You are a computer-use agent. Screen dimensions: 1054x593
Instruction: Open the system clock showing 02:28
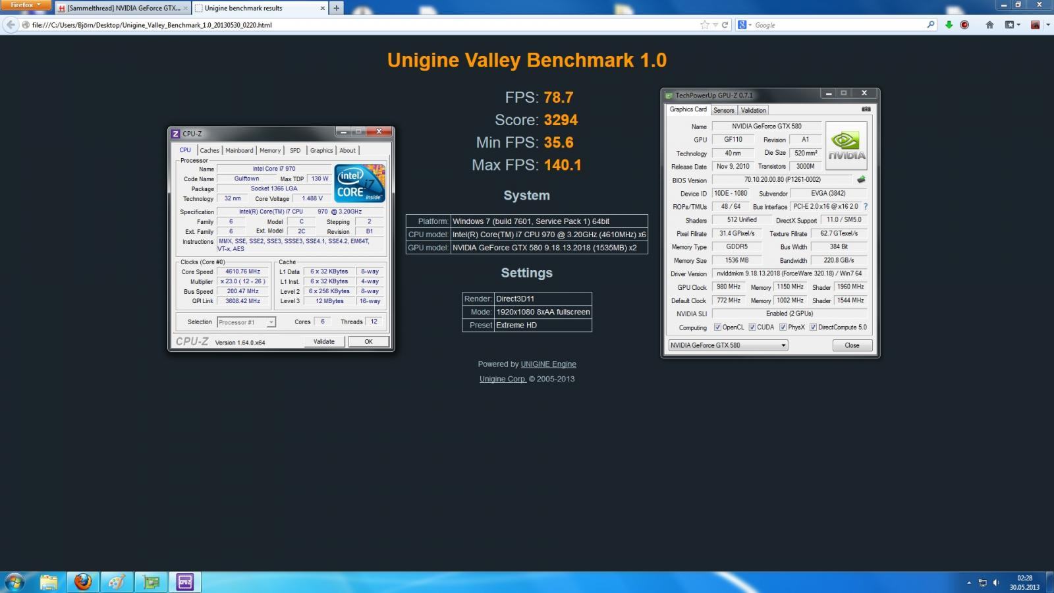1024,582
